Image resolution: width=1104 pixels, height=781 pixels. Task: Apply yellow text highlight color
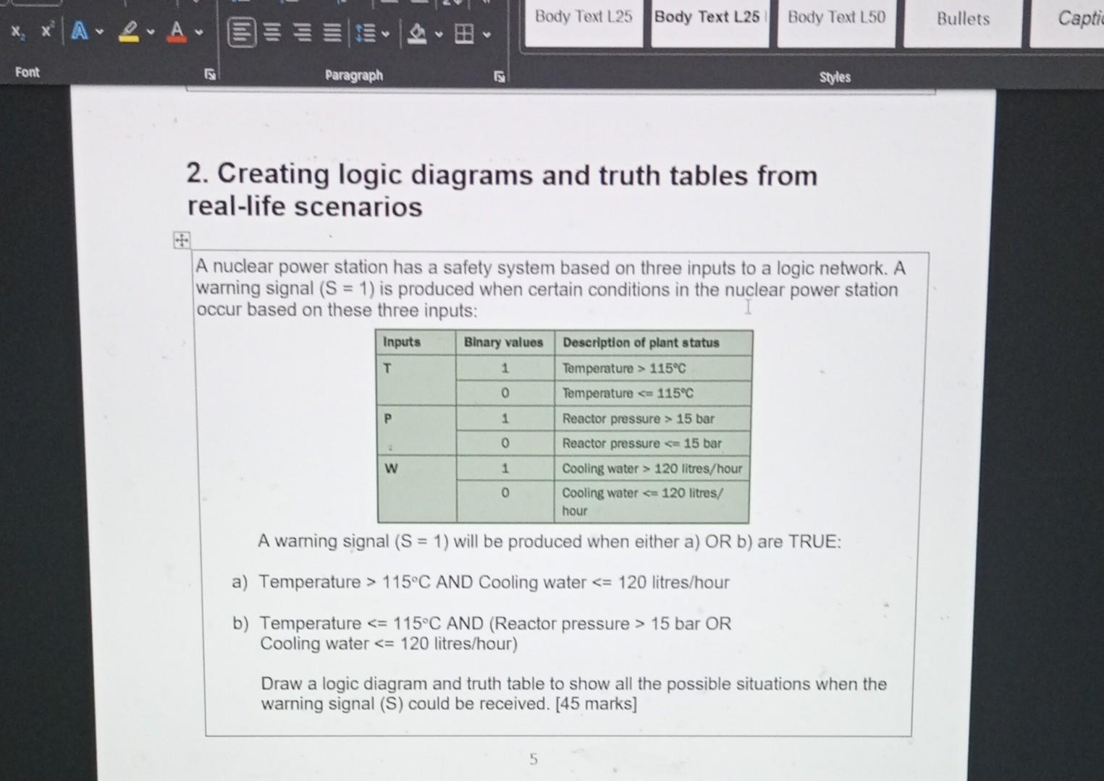129,30
